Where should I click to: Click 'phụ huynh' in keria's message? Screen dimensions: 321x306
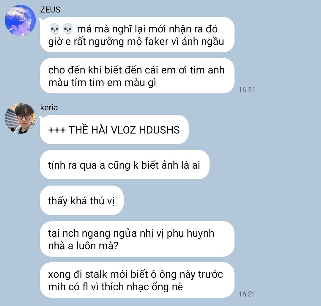[191, 233]
